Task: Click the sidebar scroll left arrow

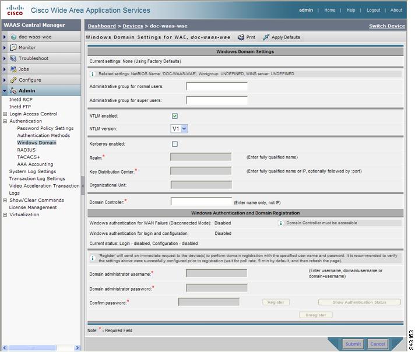Action: (5, 348)
